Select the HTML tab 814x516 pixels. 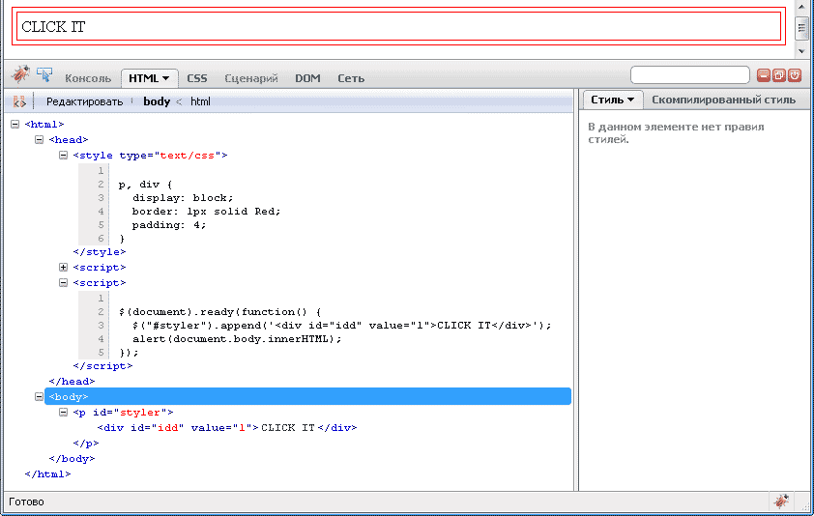pos(150,78)
